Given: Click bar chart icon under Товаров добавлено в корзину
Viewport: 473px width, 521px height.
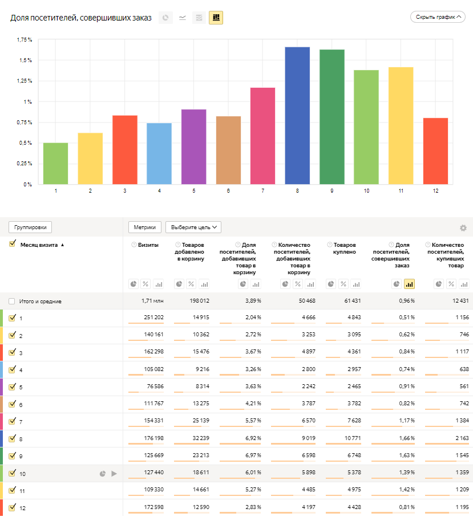Looking at the screenshot, I should [x=204, y=284].
